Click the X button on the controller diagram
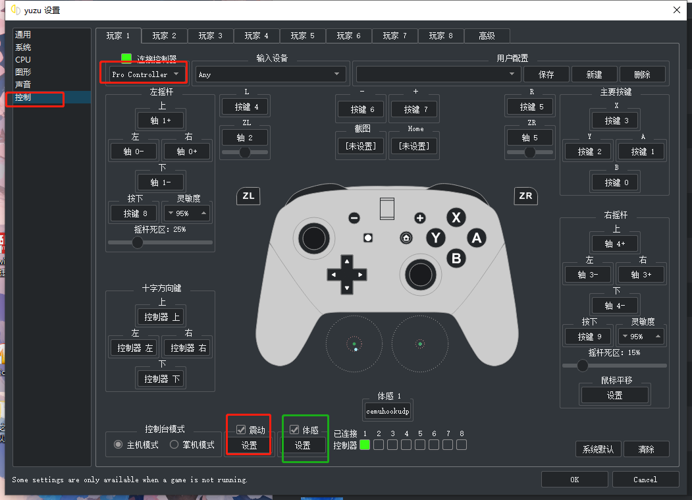The image size is (692, 500). (456, 217)
